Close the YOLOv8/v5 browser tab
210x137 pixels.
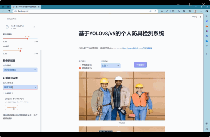pos(39,7)
